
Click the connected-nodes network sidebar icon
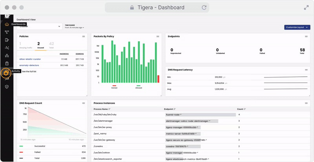pyautogui.click(x=7, y=48)
